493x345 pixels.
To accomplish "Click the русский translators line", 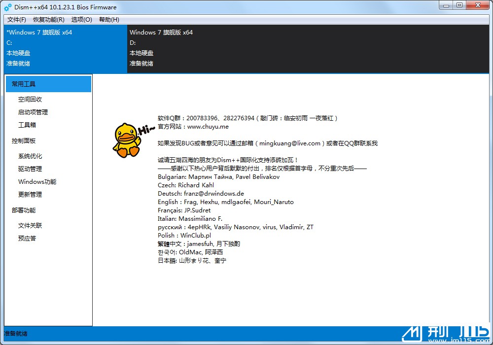I will 236,227.
